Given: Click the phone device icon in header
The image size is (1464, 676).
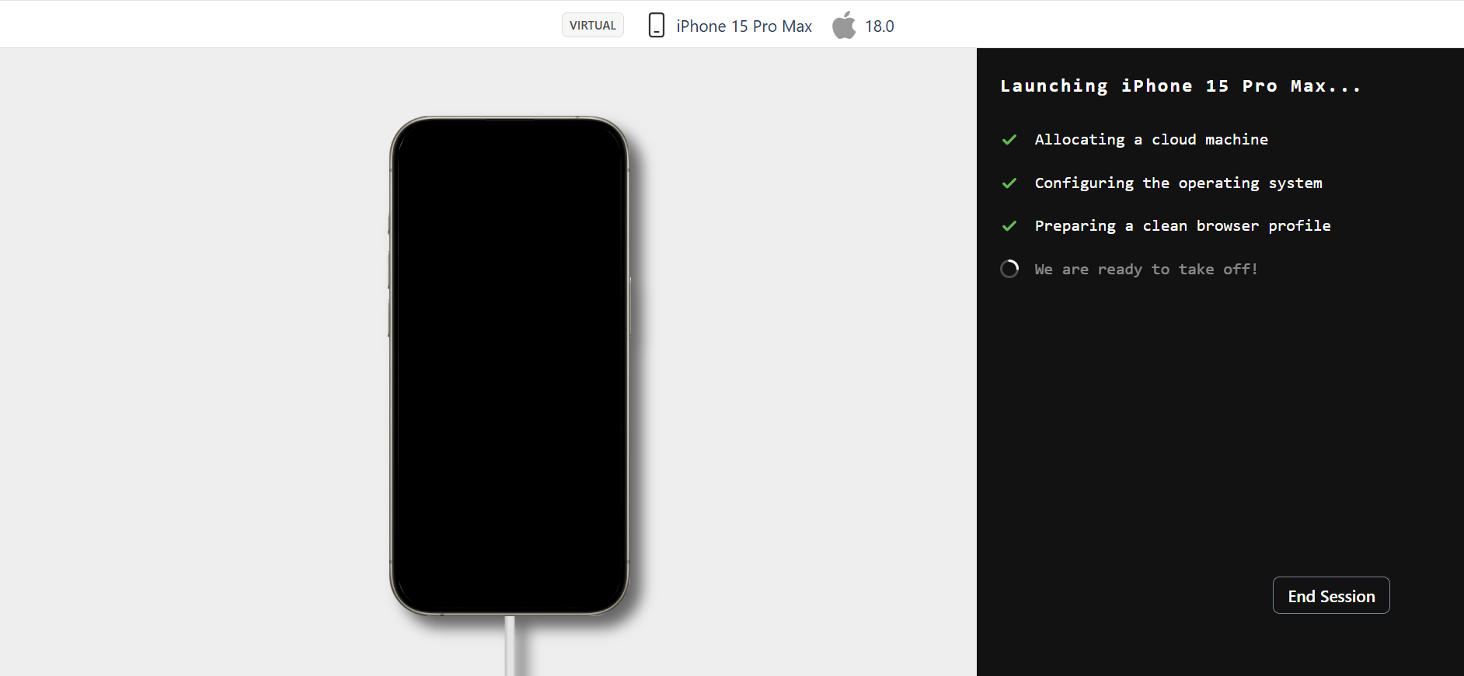Looking at the screenshot, I should [x=657, y=25].
